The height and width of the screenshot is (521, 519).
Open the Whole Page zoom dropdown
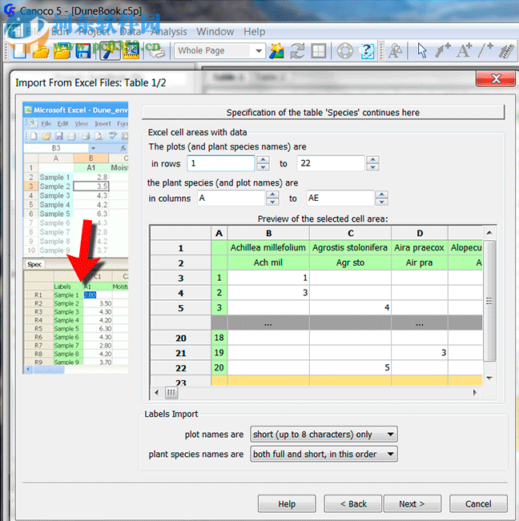click(259, 51)
